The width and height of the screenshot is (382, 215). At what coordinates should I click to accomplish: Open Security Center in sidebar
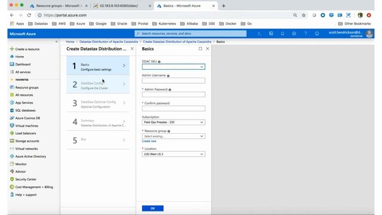(23, 179)
